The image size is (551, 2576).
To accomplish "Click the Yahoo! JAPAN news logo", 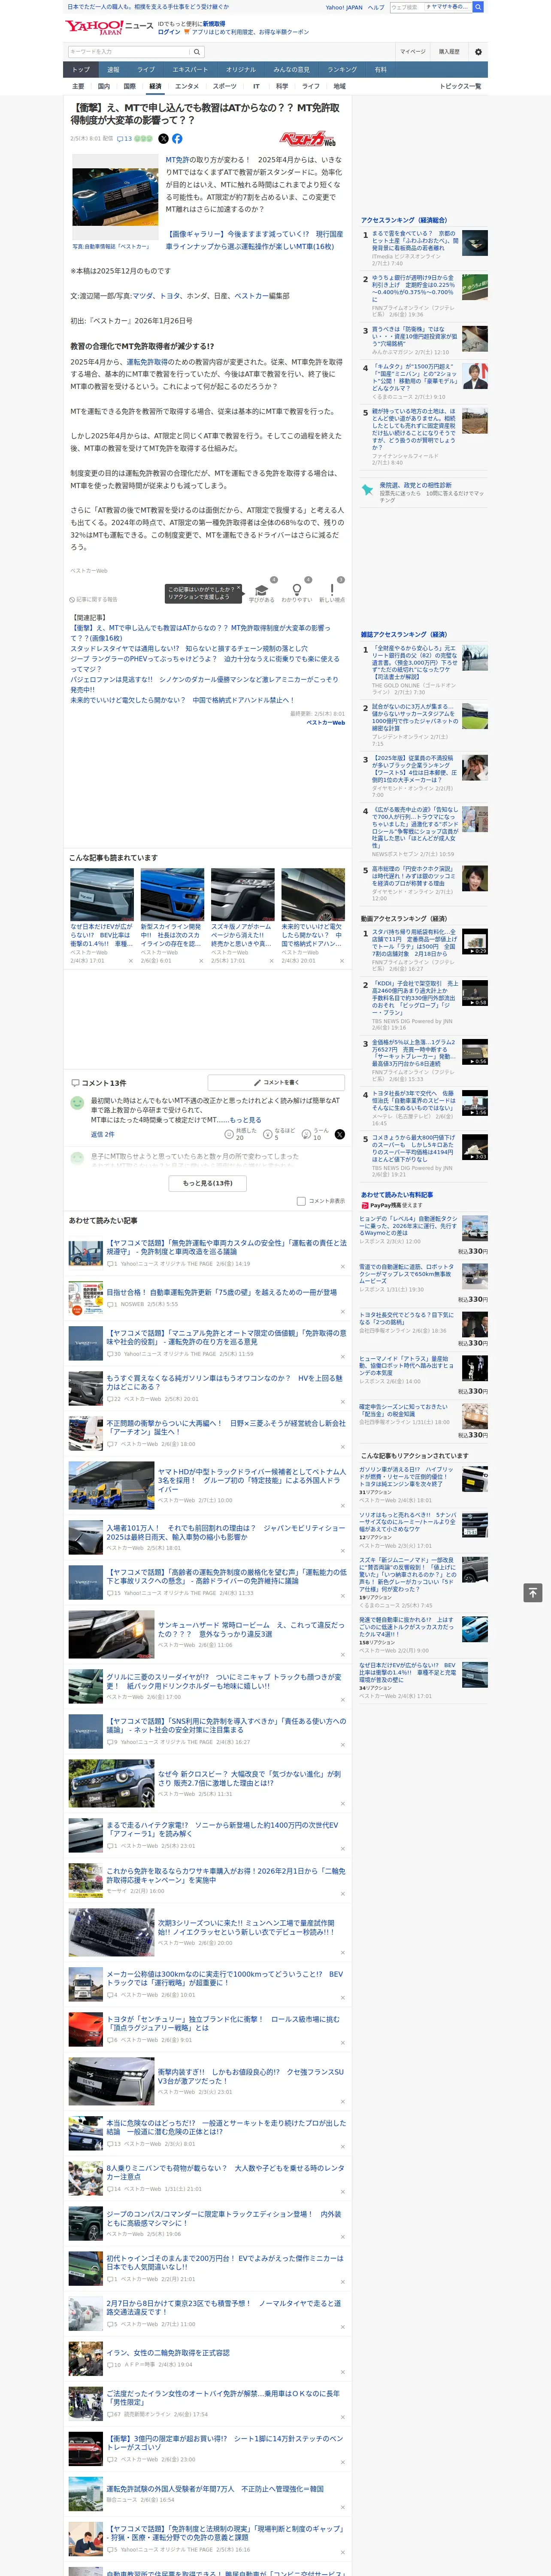I will [109, 26].
